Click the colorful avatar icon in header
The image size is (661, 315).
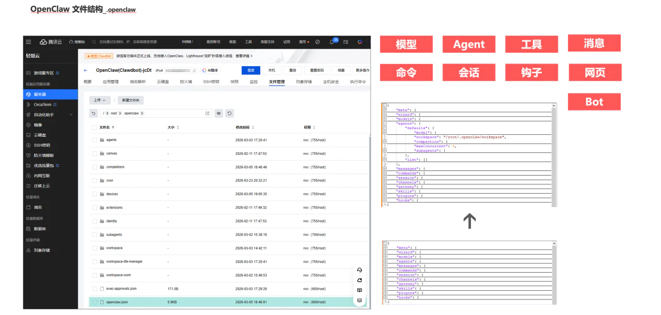(360, 42)
